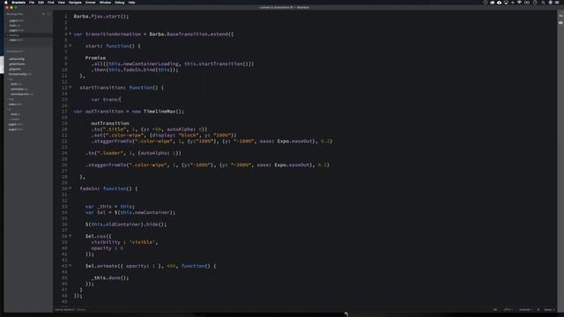Viewport: 564px width, 317px height.
Task: Collapse the start function fold at line 6
Action: point(70,46)
